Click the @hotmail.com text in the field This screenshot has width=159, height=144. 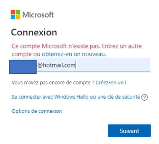[56, 65]
